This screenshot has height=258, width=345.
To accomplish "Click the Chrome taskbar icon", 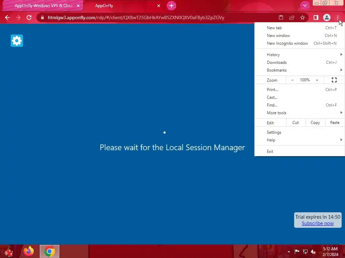I will [x=50, y=251].
